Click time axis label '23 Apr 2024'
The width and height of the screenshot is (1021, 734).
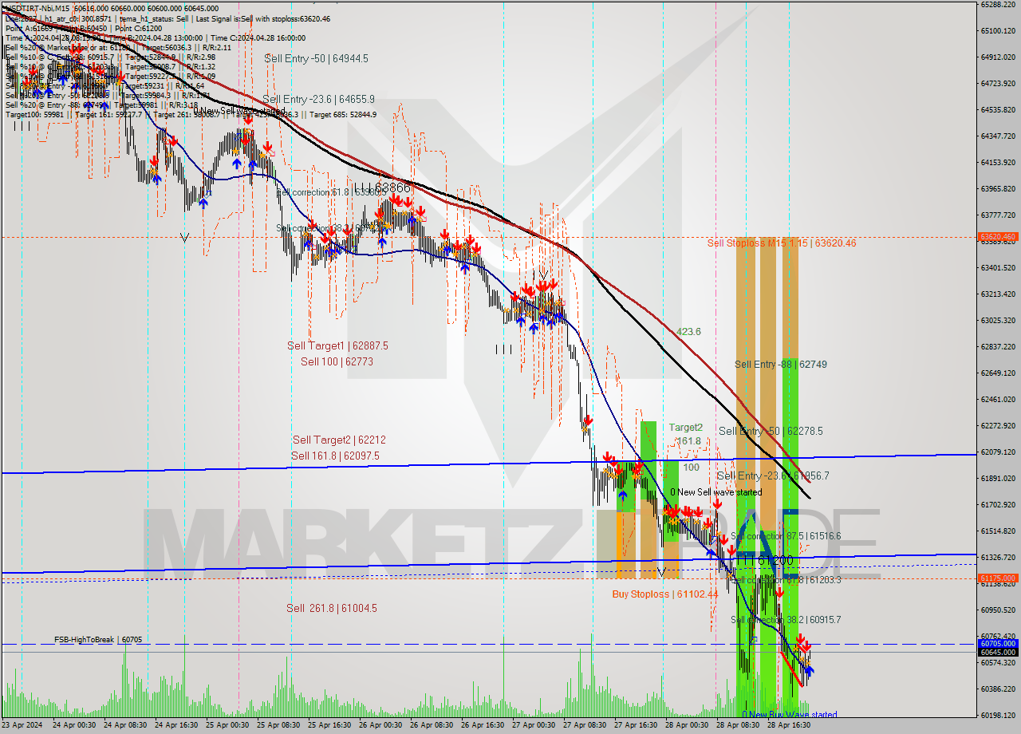pyautogui.click(x=22, y=725)
